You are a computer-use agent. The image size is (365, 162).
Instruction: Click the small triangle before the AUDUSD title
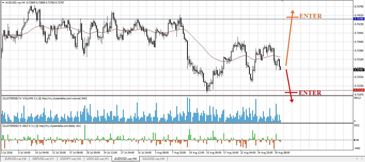[3, 2]
